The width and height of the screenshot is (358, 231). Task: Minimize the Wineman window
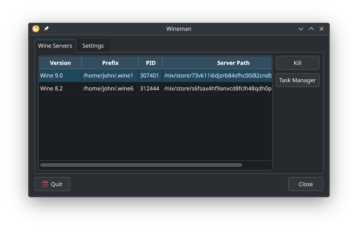tap(301, 29)
